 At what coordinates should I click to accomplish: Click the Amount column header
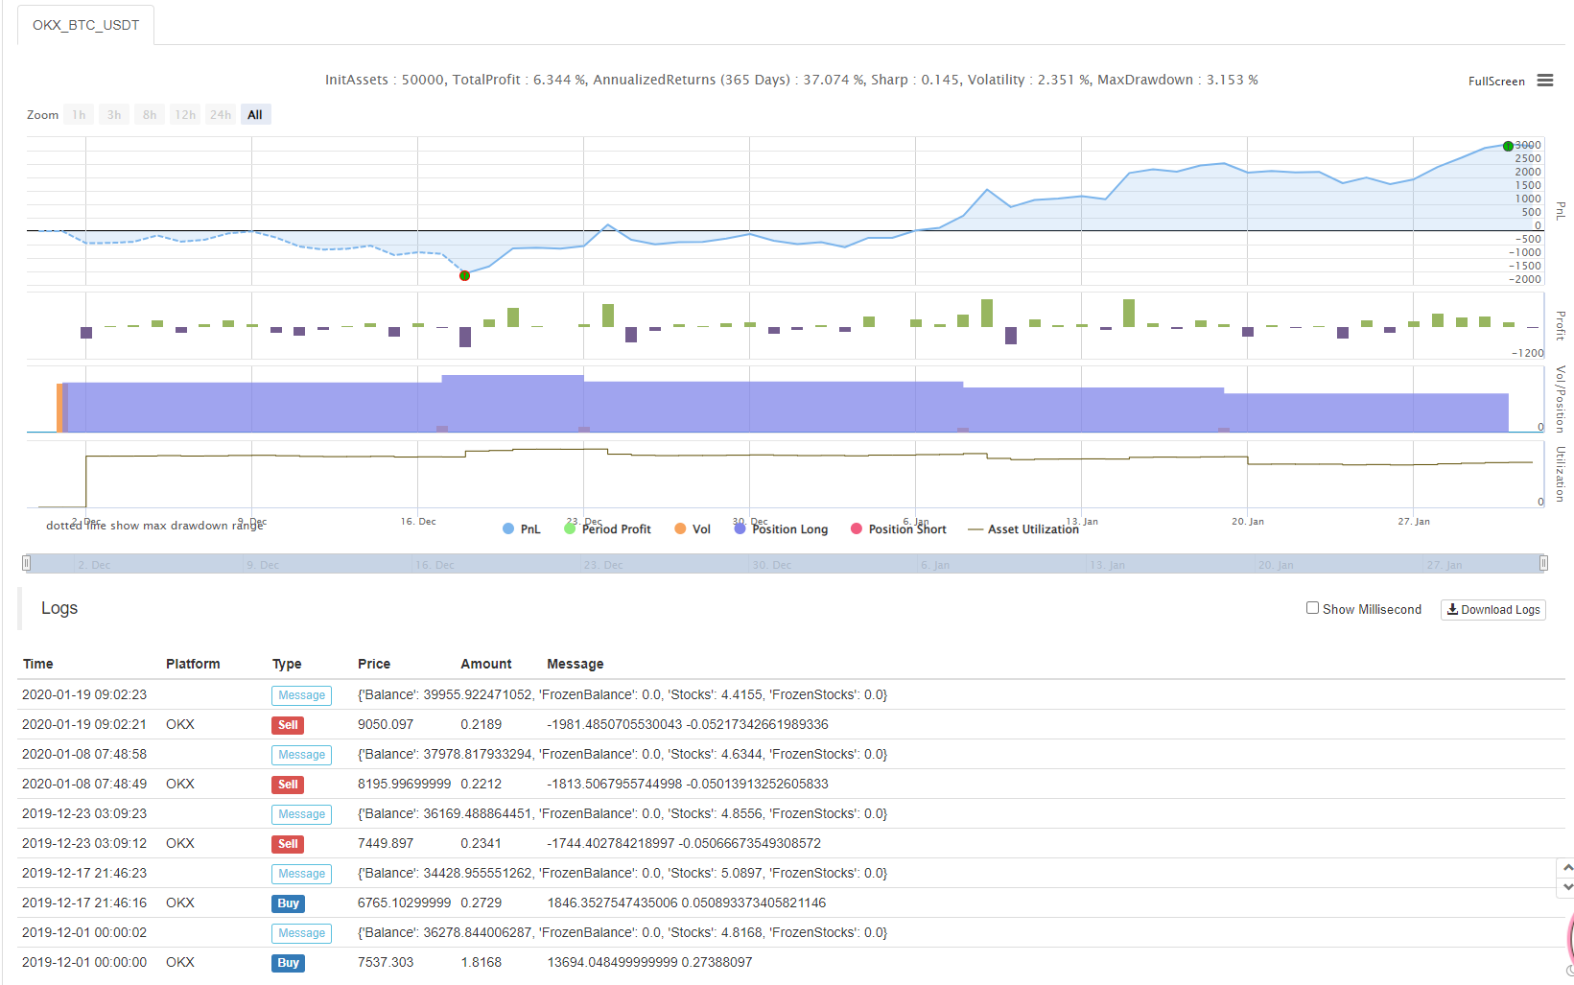[486, 664]
